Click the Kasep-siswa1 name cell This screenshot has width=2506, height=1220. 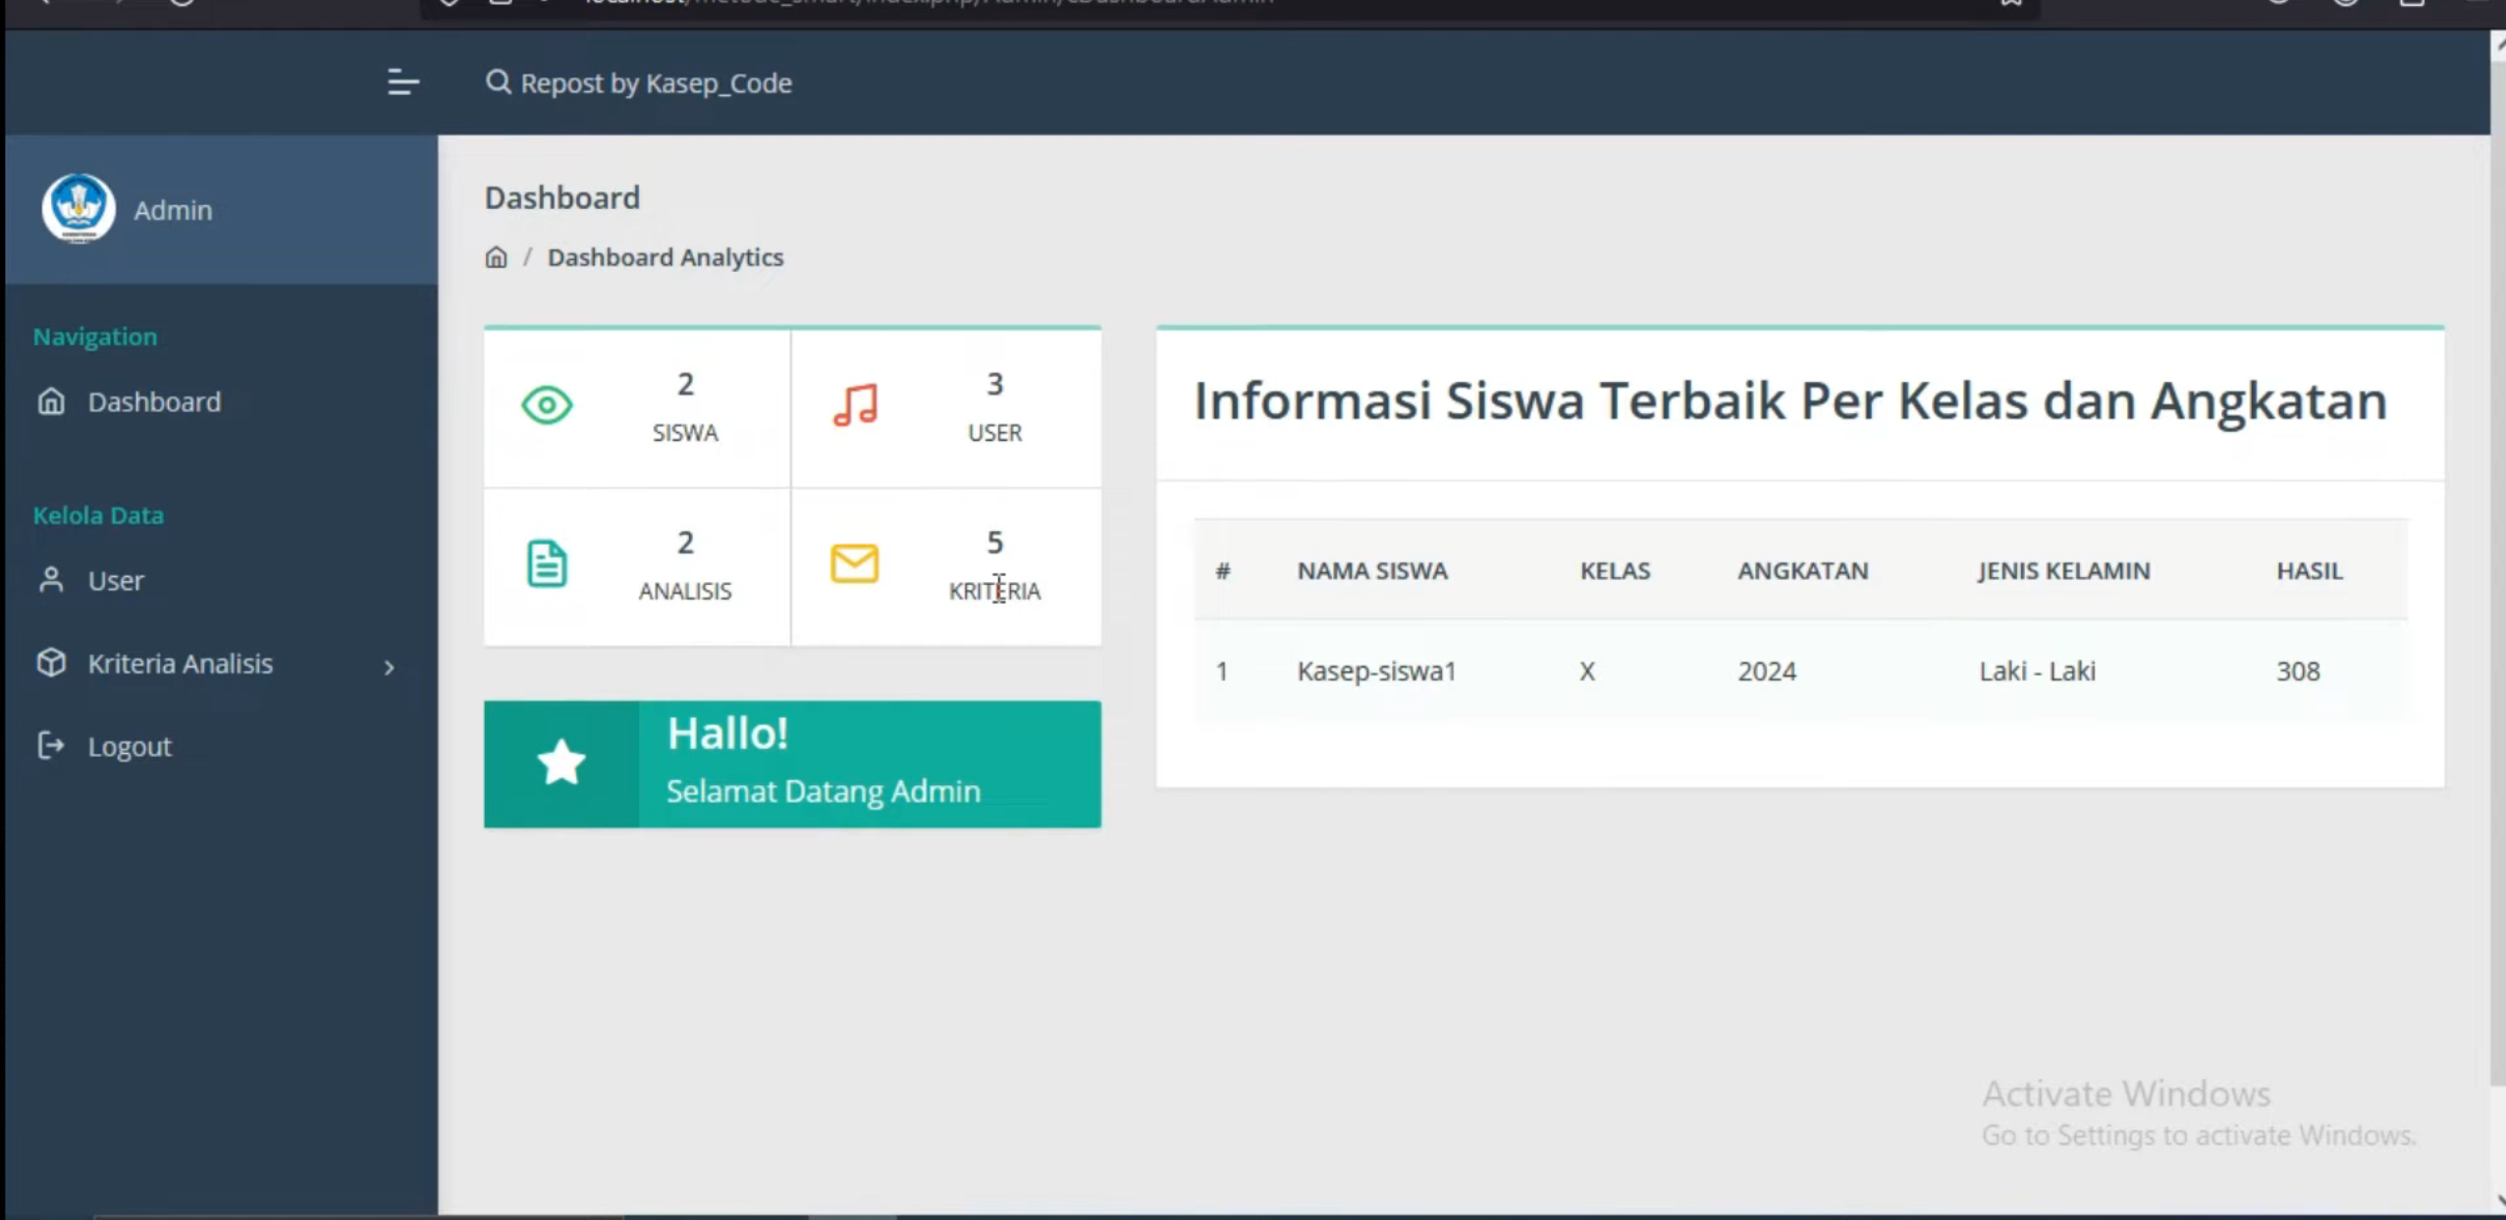tap(1376, 671)
